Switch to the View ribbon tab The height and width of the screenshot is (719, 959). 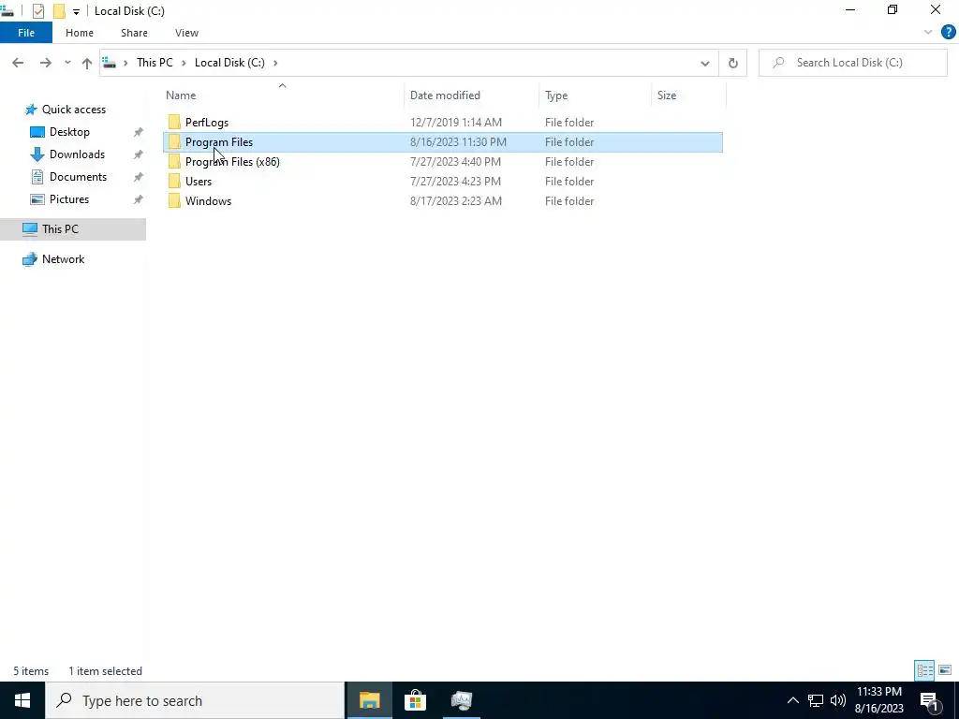pos(186,33)
